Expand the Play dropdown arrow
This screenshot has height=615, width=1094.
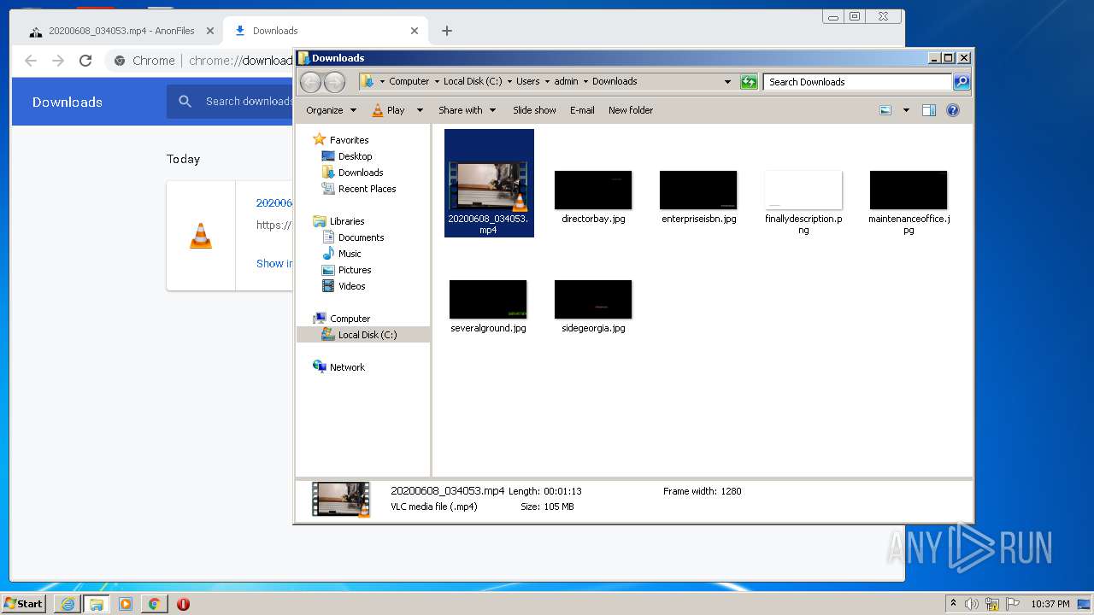420,110
